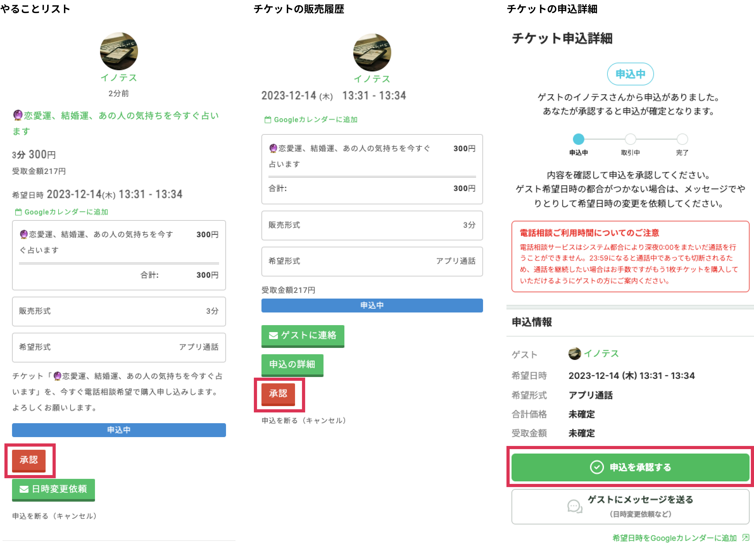Click the calendar icon in left panel
This screenshot has height=544, width=754.
pyautogui.click(x=19, y=212)
